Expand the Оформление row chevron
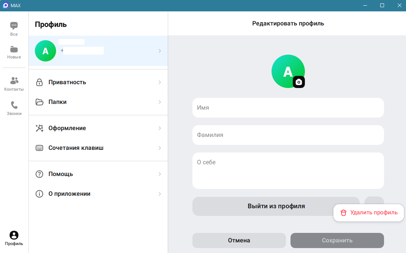 point(159,128)
